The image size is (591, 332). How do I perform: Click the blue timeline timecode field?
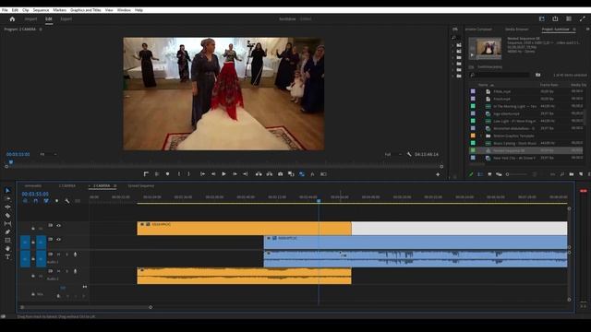[35, 195]
